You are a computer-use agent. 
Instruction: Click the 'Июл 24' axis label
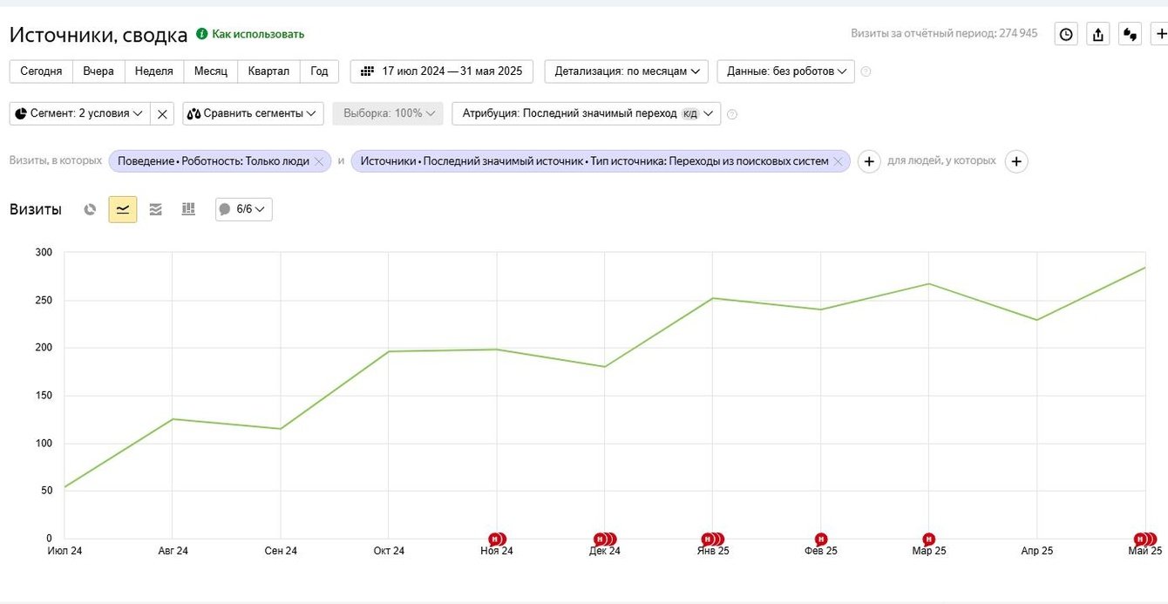pyautogui.click(x=65, y=551)
